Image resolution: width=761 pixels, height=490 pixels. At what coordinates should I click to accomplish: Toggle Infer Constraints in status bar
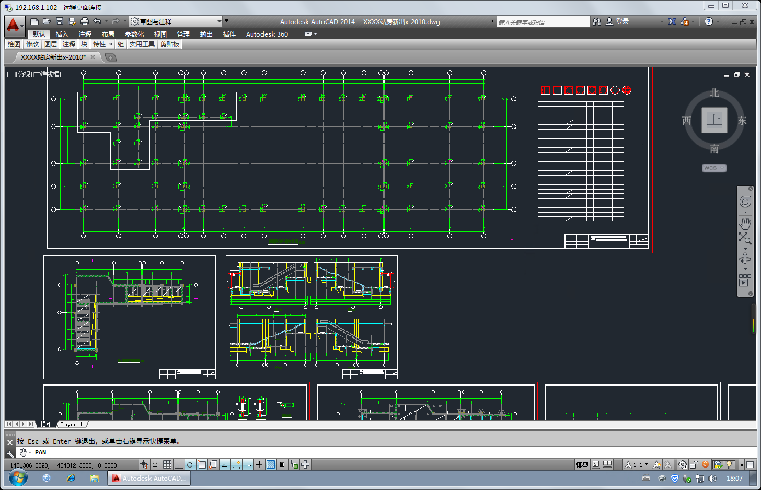(x=144, y=464)
